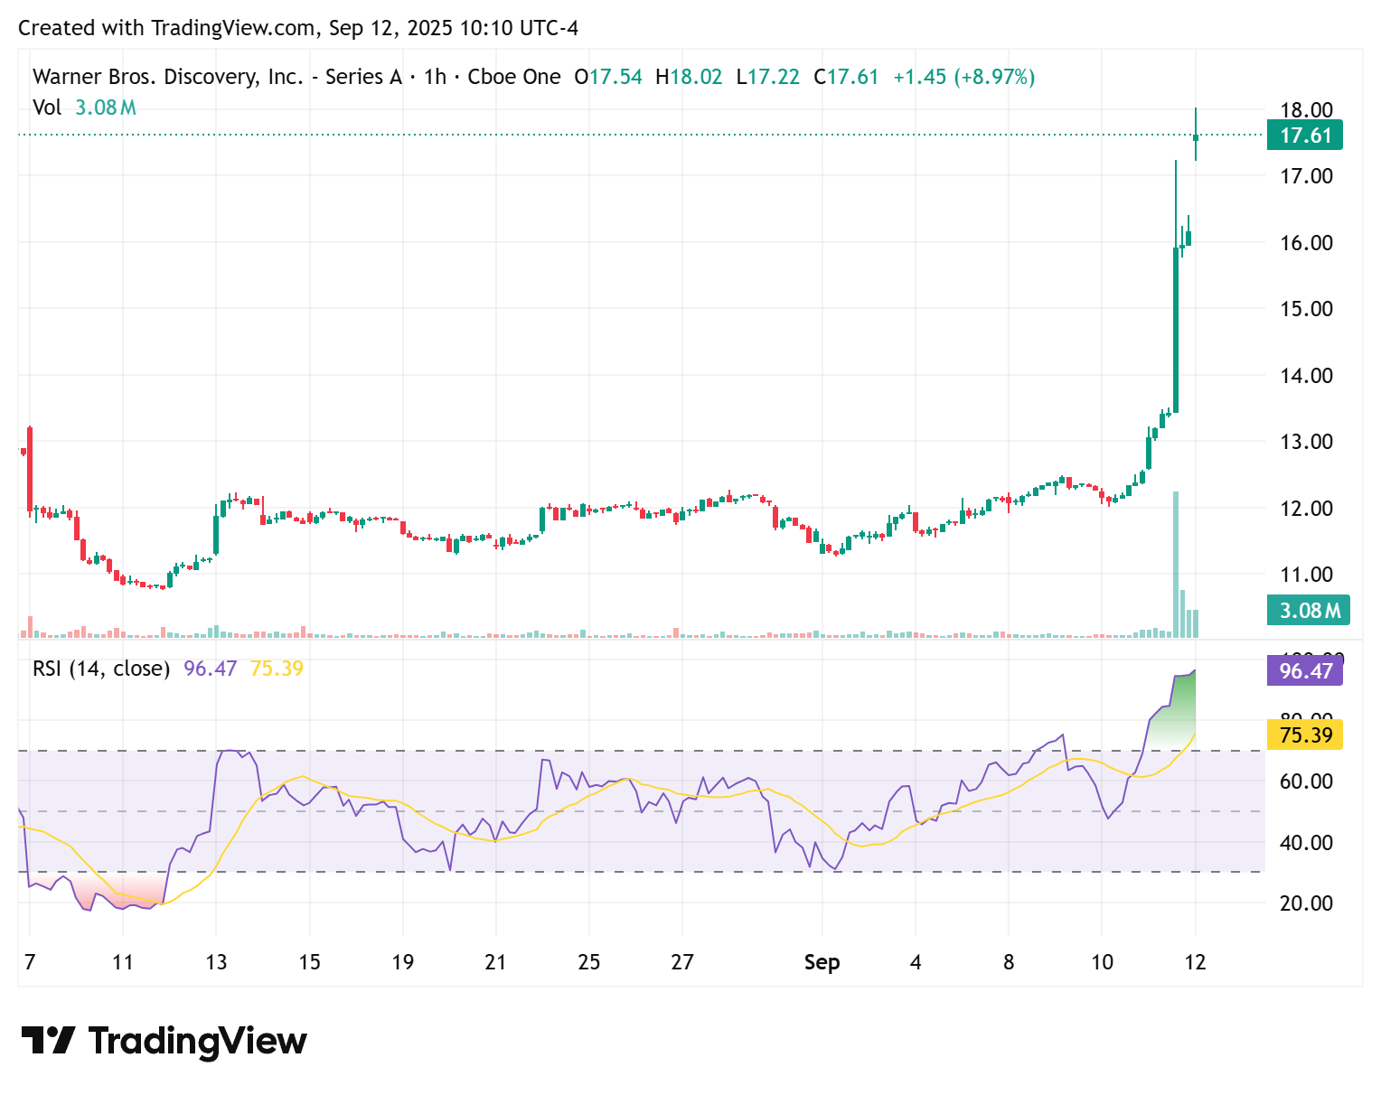Click the close value C17.61
This screenshot has width=1381, height=1095.
coord(846,77)
